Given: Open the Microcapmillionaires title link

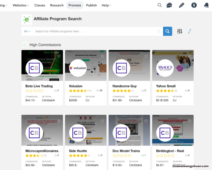Looking at the screenshot, I should click(x=42, y=151).
